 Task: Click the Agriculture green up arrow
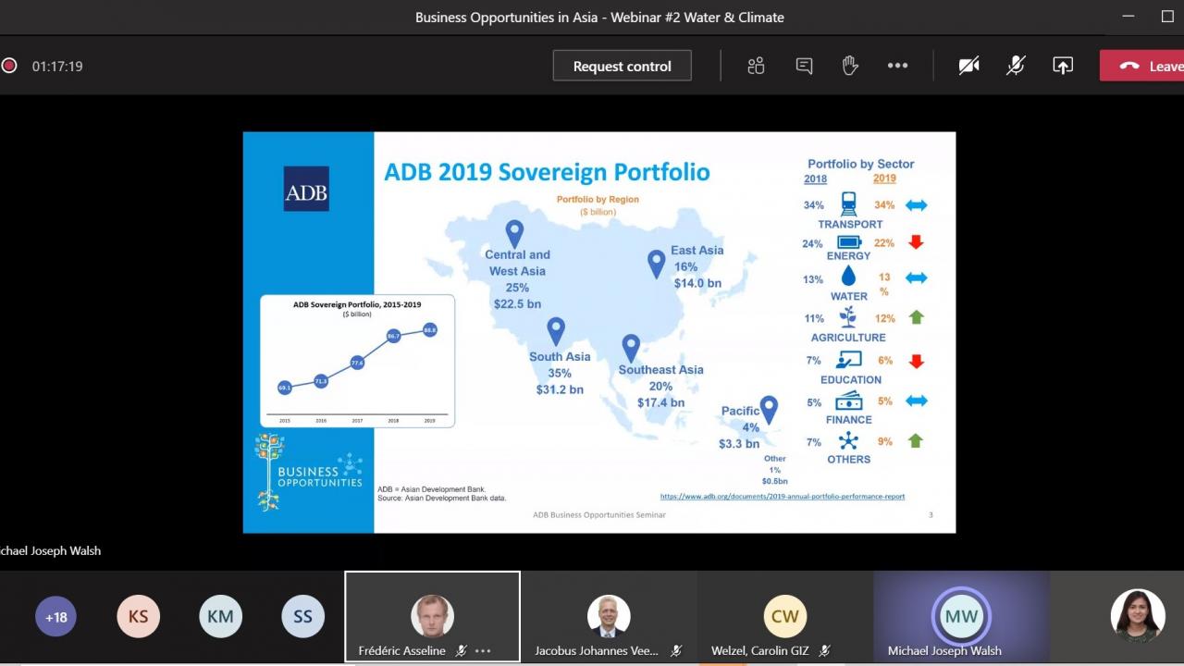coord(916,317)
